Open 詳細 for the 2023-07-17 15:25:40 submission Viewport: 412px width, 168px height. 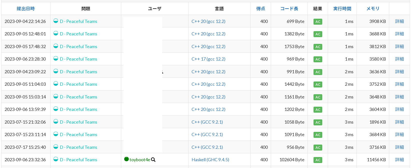pyautogui.click(x=399, y=147)
